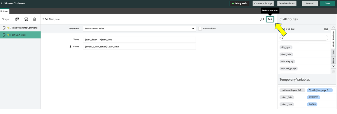
Task: Click the search magnifier in CI Attributes
Action: pos(282,38)
